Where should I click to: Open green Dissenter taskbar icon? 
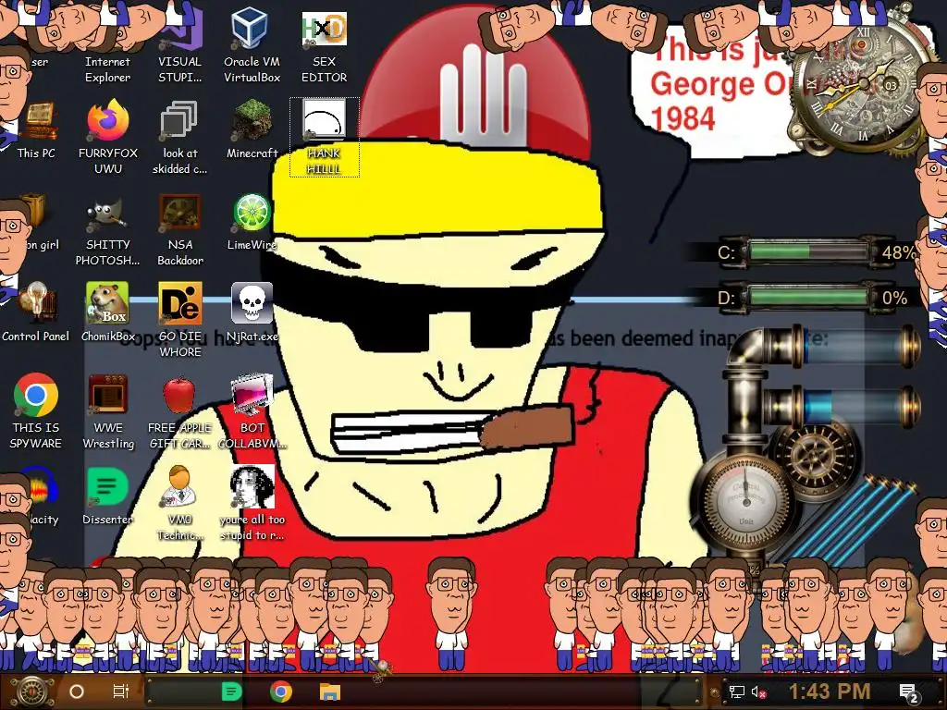(232, 692)
